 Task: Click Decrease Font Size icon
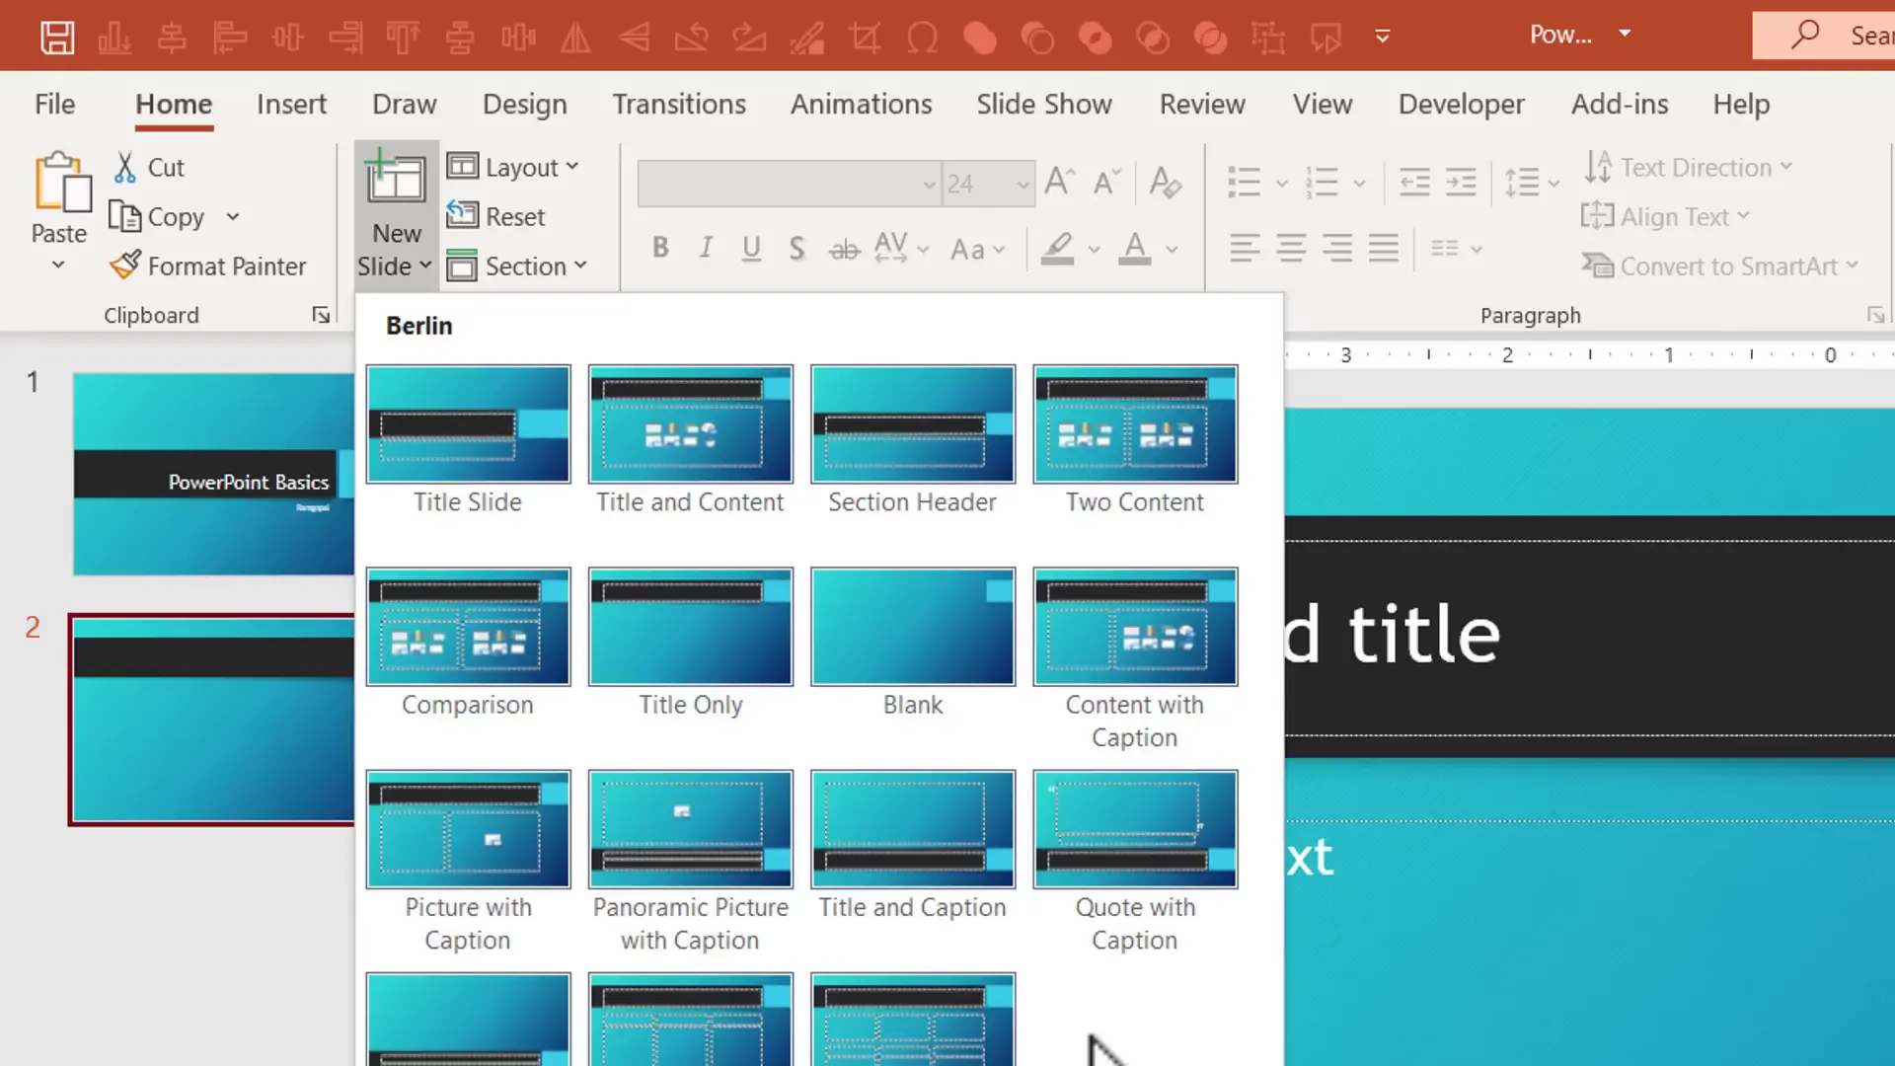1106,182
